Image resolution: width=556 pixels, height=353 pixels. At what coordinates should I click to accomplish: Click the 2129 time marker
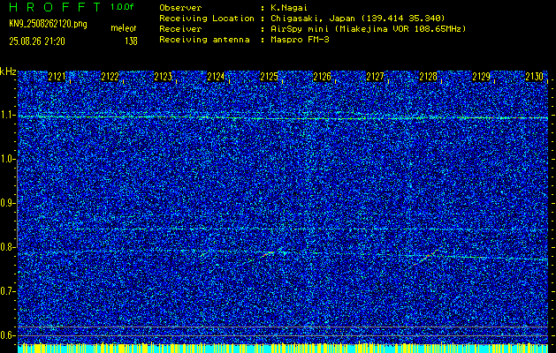[x=481, y=77]
